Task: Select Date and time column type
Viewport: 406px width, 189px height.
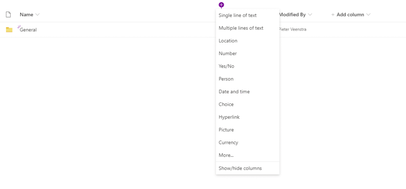Action: (247, 92)
